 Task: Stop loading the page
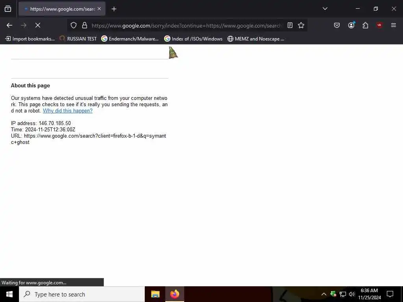pyautogui.click(x=38, y=25)
